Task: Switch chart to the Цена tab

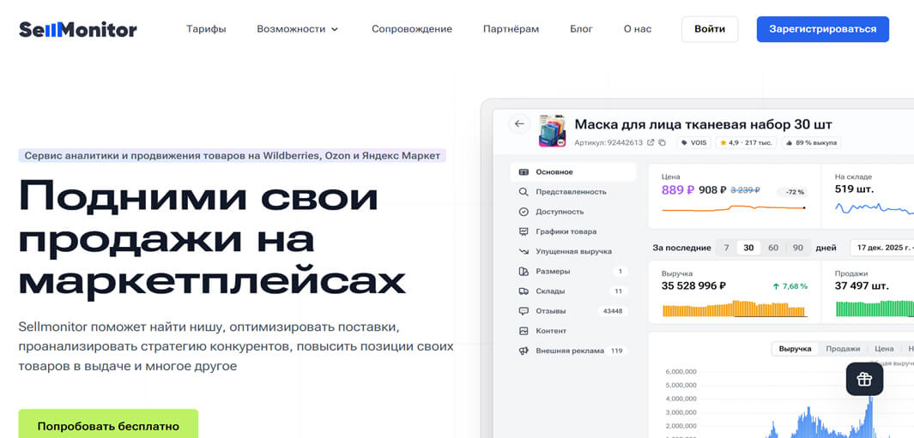Action: [x=884, y=348]
